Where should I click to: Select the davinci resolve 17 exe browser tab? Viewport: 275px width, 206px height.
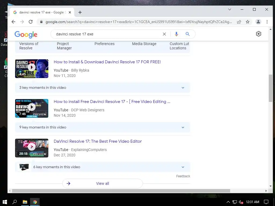(x=42, y=12)
